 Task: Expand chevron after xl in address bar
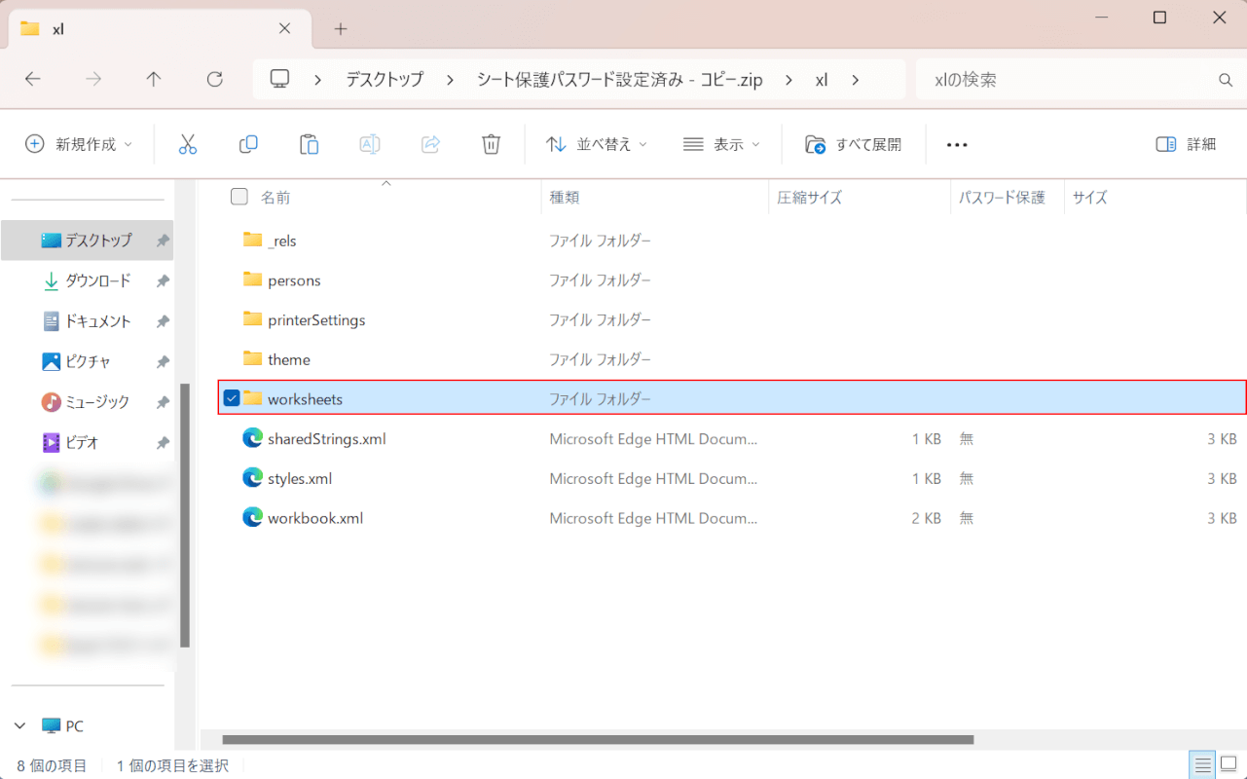tap(855, 80)
